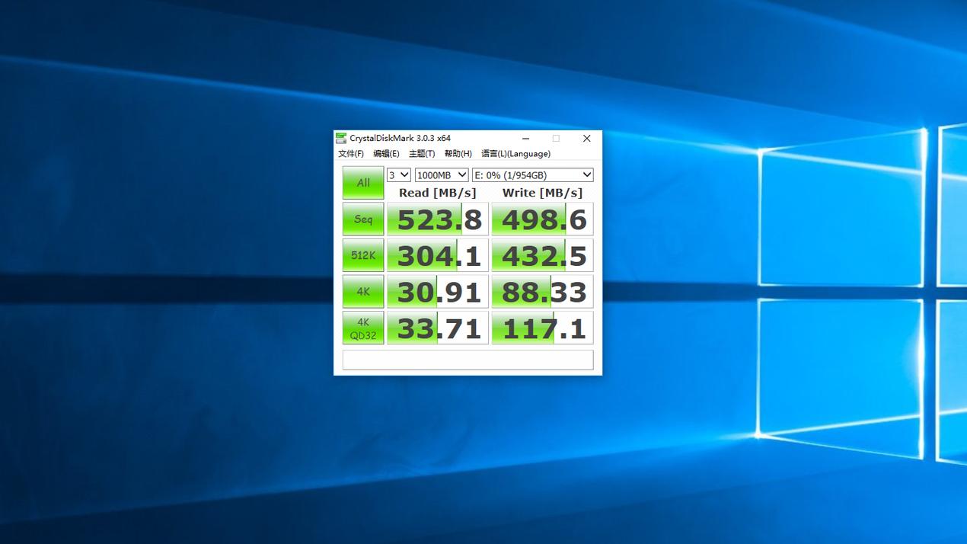
Task: Start the Seq benchmark test
Action: click(363, 219)
